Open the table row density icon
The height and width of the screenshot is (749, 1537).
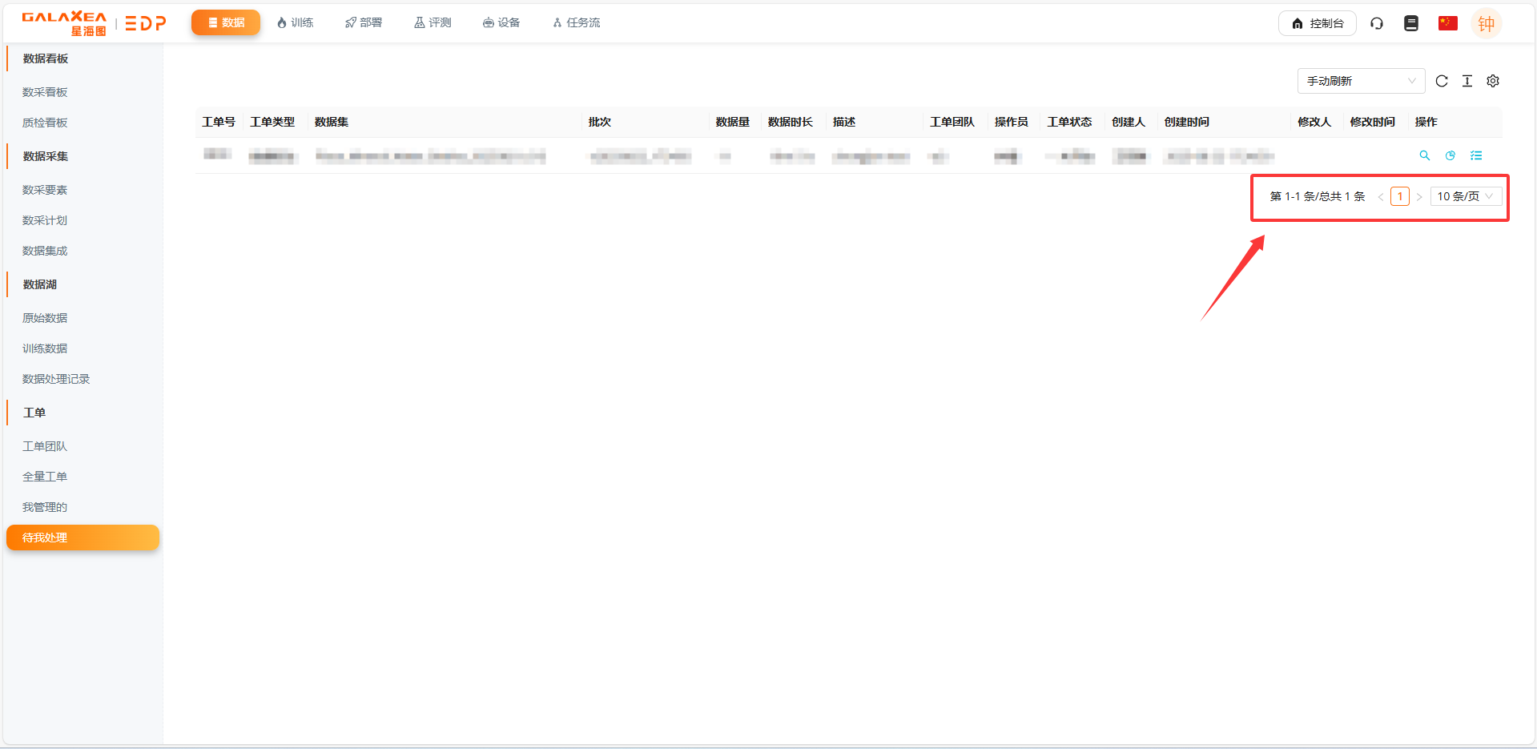click(x=1467, y=81)
